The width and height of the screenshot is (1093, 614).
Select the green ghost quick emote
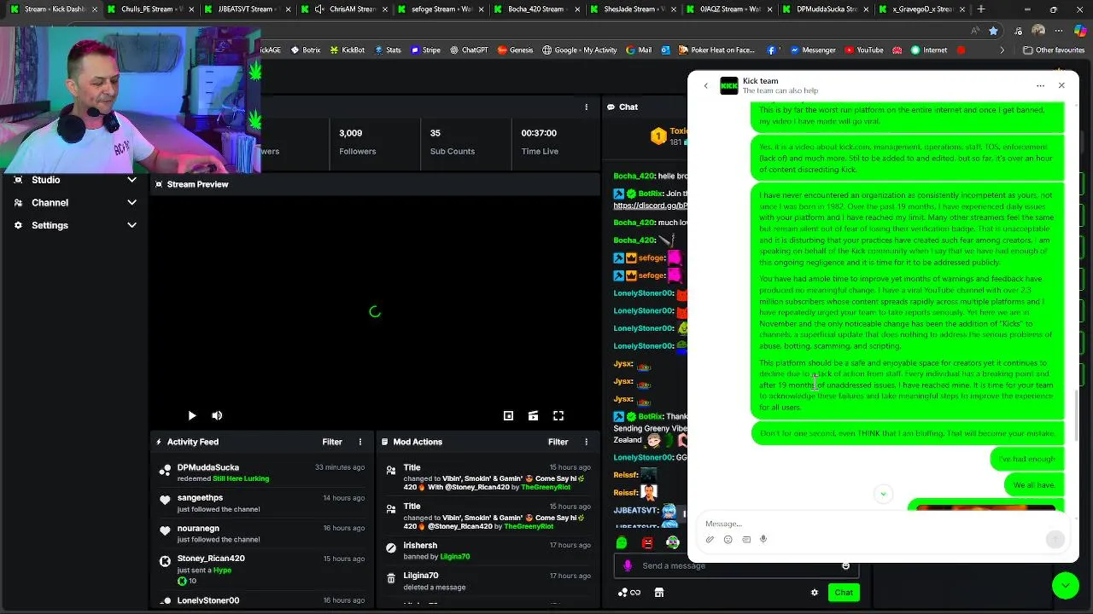tap(622, 542)
